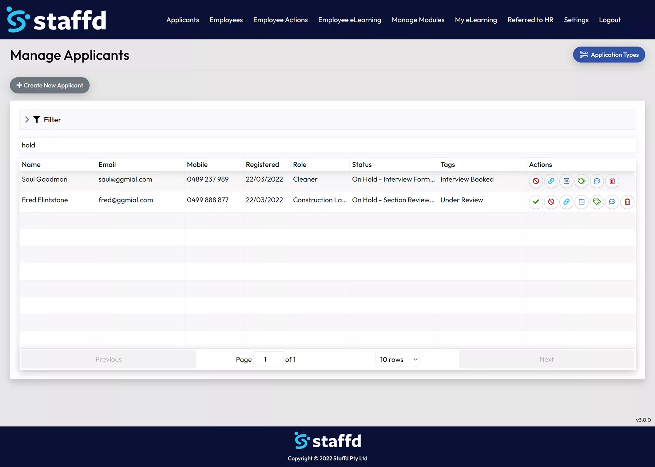Click mobile number 0499 888 877

[208, 200]
